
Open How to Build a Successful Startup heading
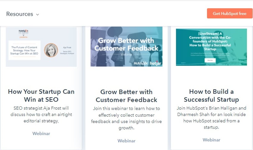click(x=211, y=95)
